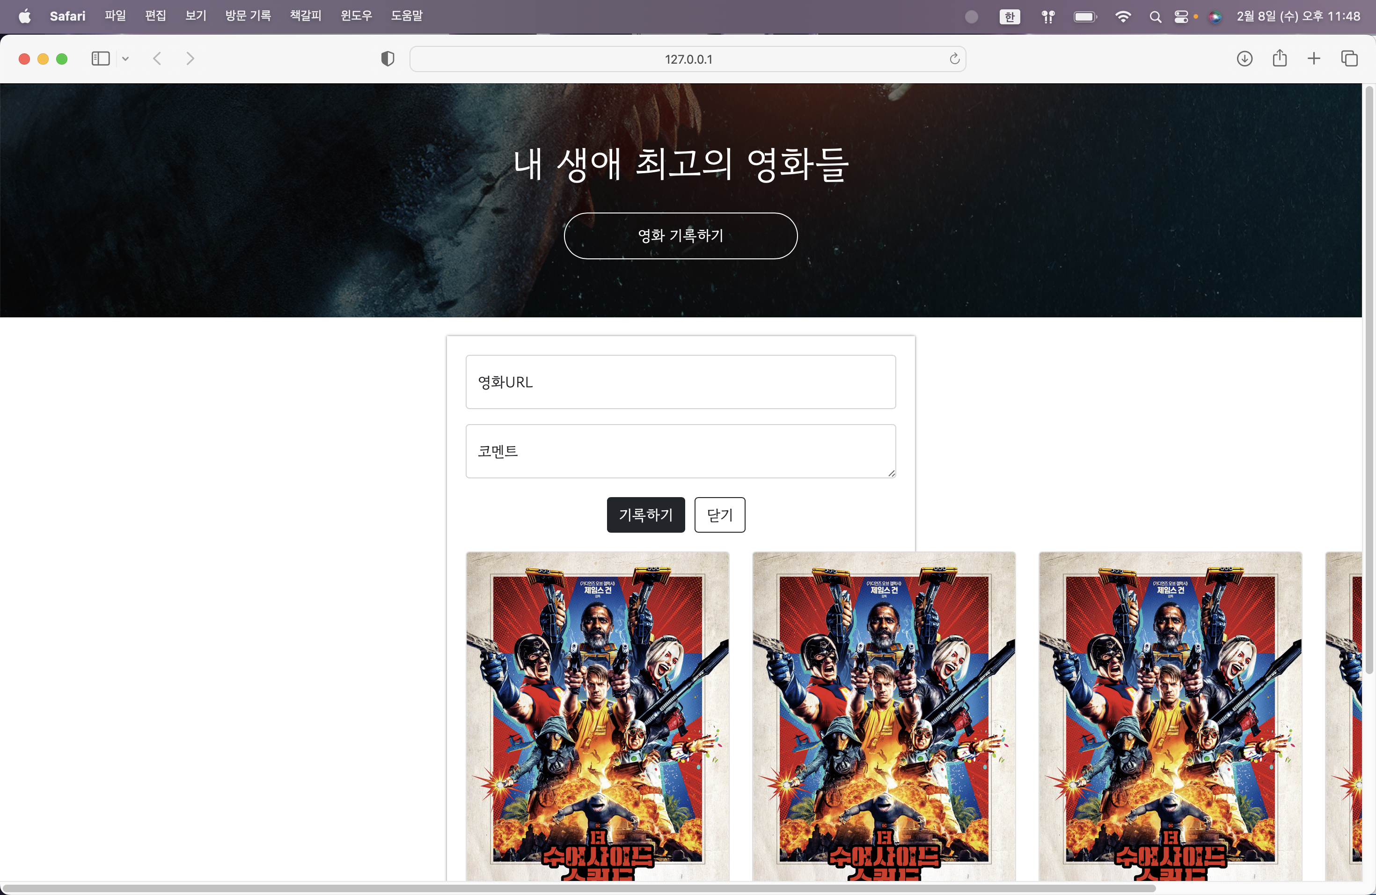Go forward with the forward arrow
Viewport: 1376px width, 895px height.
(x=190, y=59)
